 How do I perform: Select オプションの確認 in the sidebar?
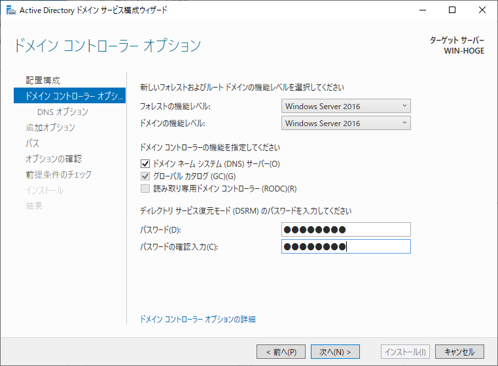[x=54, y=159]
